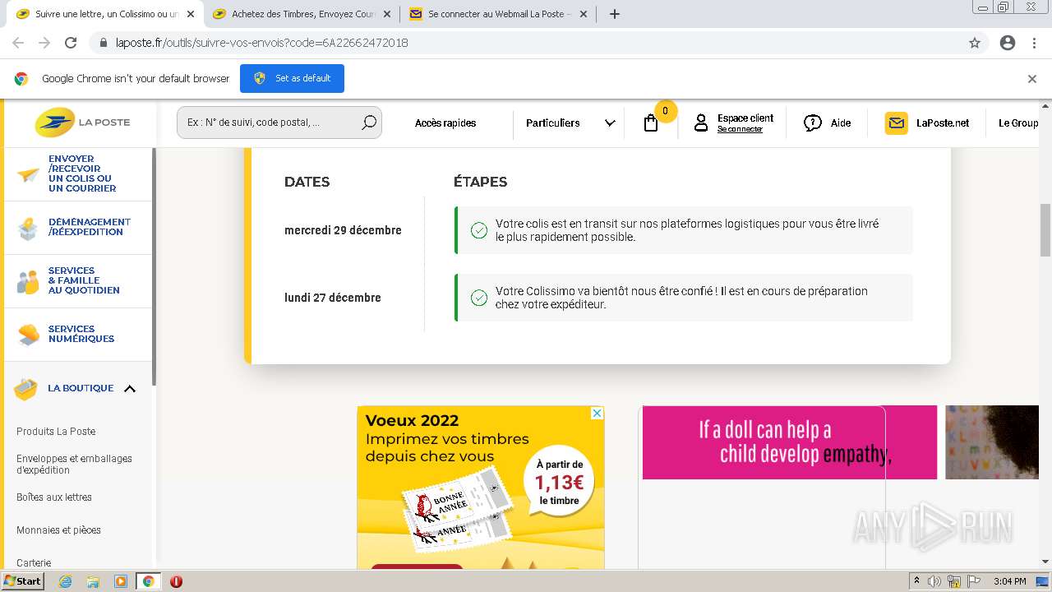Open the doll empathy pink banner ad
The width and height of the screenshot is (1052, 592).
pyautogui.click(x=790, y=442)
